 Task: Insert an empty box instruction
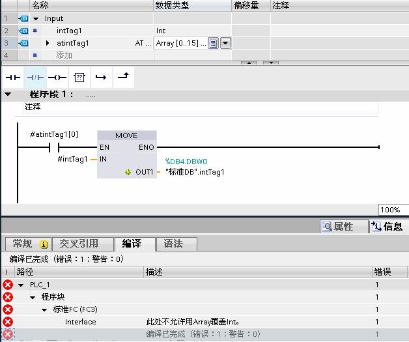pos(79,78)
